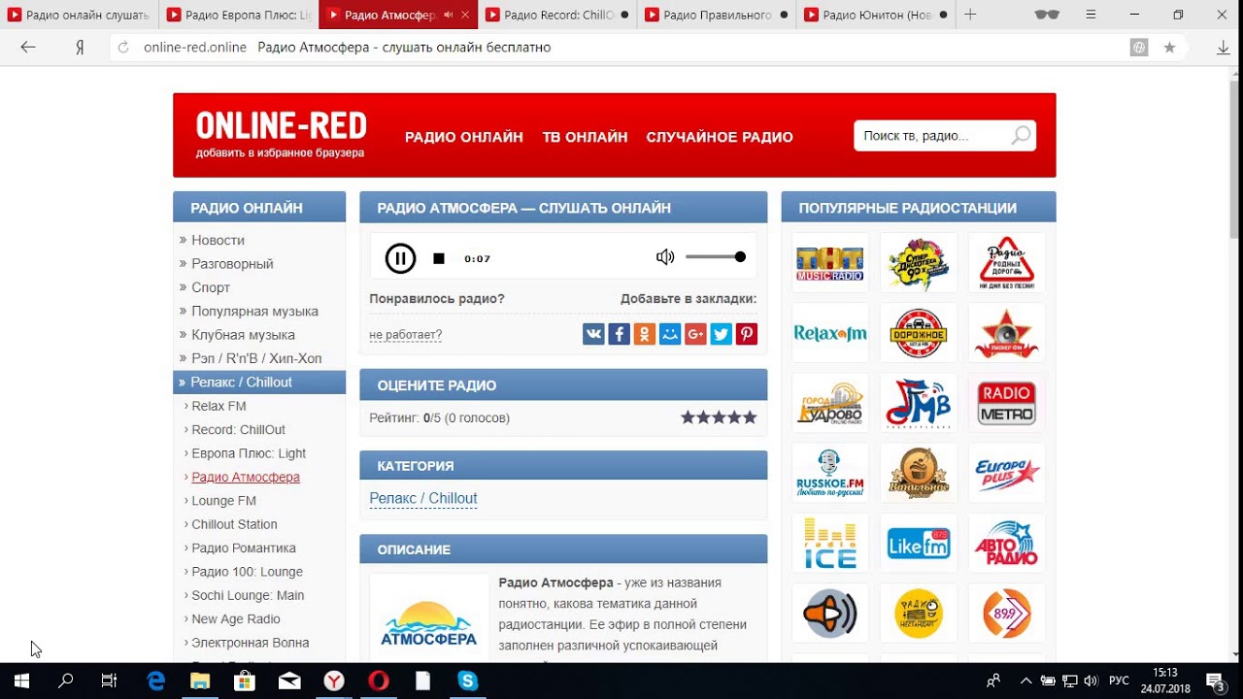Open TNT Music Radio station logo
Screen dimensions: 1243x699
829,262
